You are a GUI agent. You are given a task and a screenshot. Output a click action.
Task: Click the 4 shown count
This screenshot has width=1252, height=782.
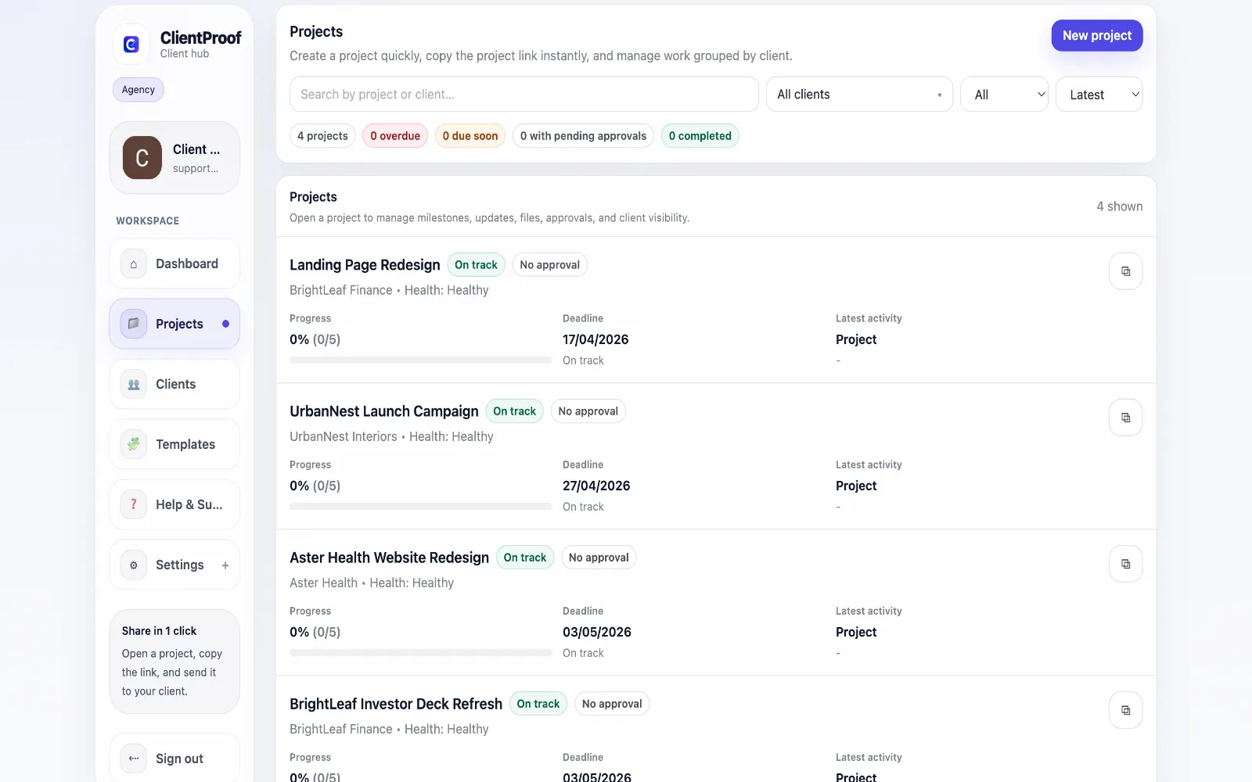1120,206
